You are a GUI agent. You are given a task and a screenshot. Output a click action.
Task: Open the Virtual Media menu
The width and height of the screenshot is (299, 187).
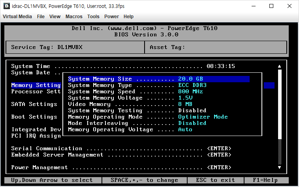pyautogui.click(x=17, y=17)
